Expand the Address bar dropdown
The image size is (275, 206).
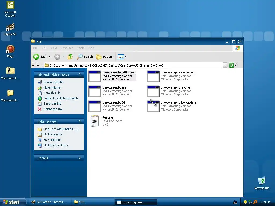click(x=225, y=65)
